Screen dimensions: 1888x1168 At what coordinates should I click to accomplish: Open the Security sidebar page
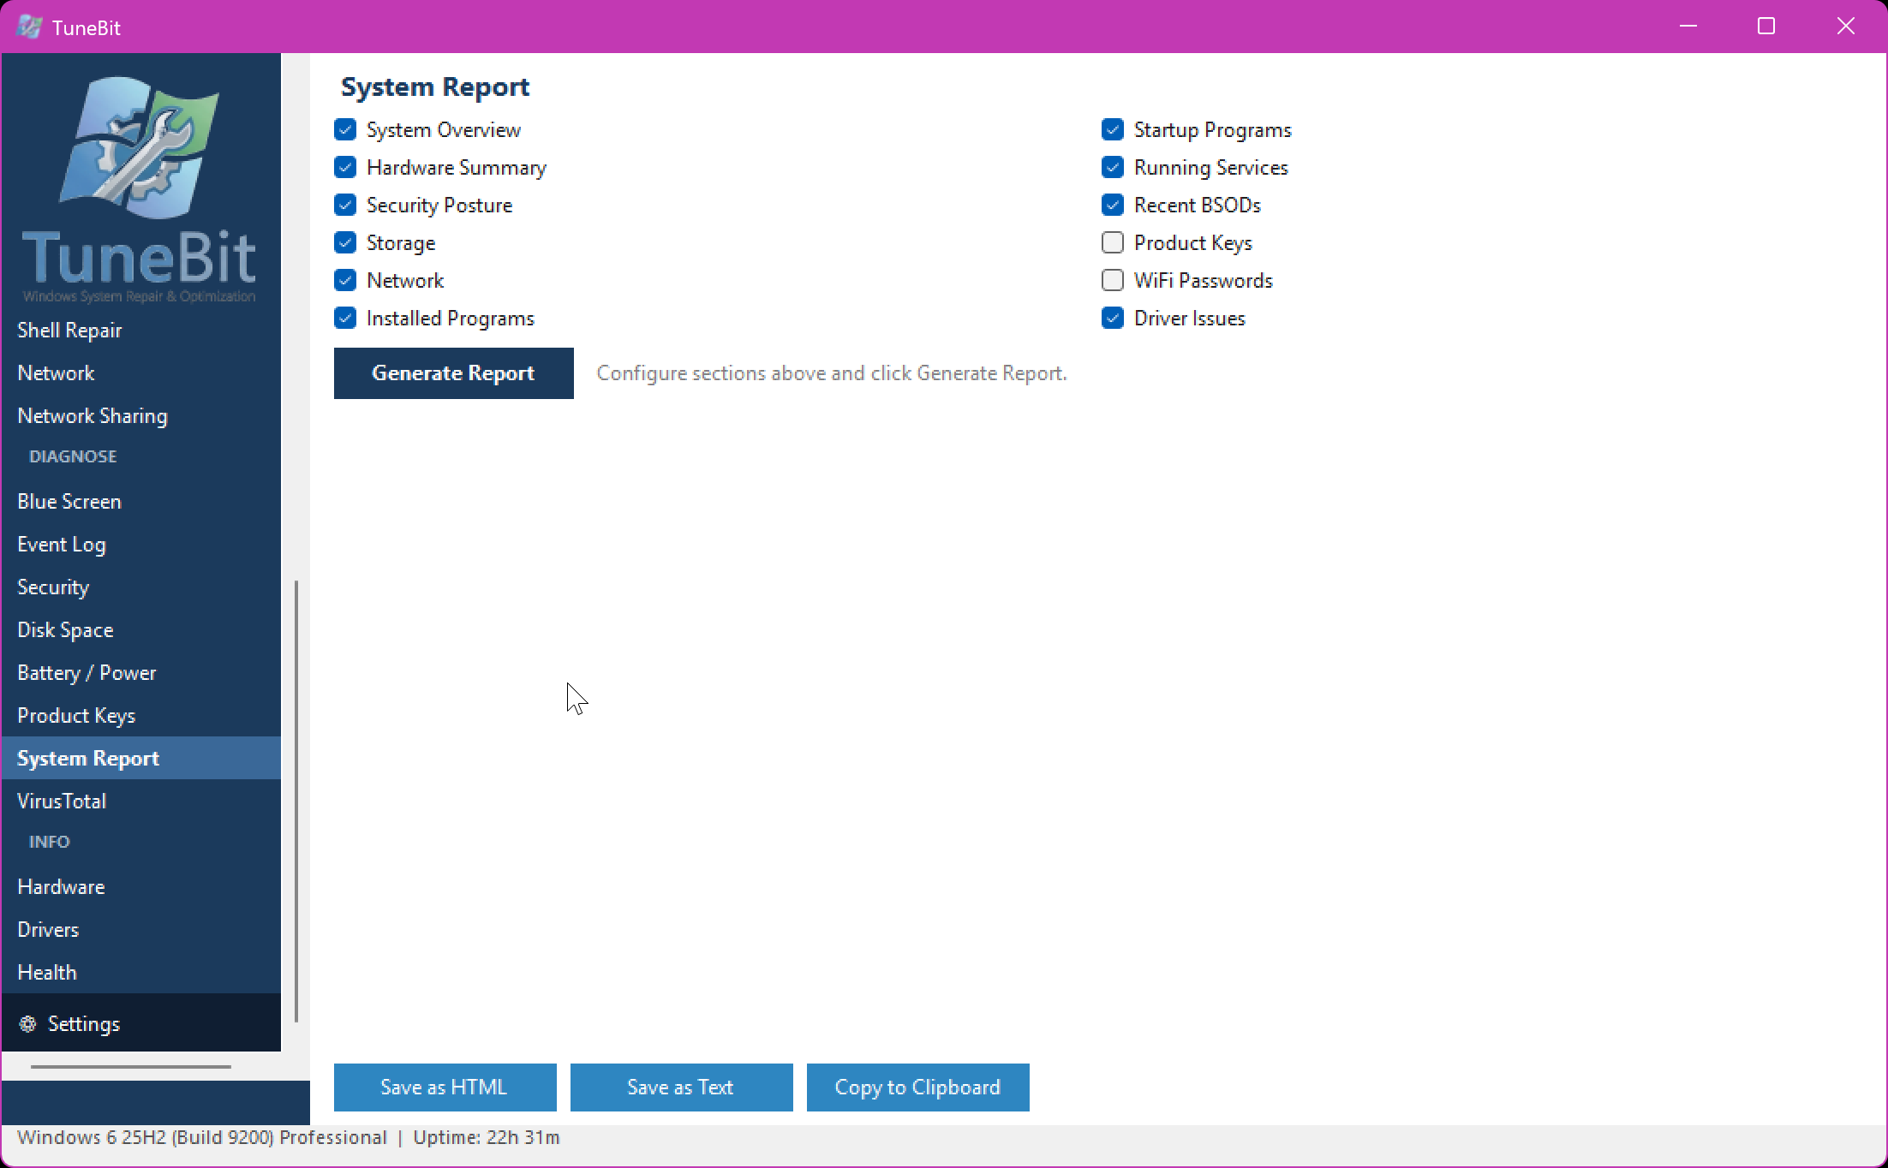141,587
